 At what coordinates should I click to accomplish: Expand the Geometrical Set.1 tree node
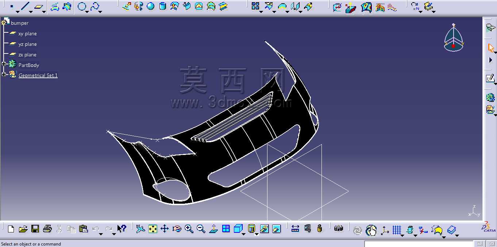pyautogui.click(x=4, y=74)
